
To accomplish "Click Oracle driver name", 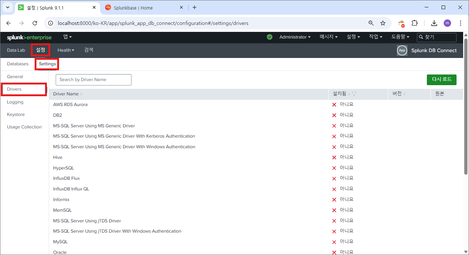I will (60, 252).
